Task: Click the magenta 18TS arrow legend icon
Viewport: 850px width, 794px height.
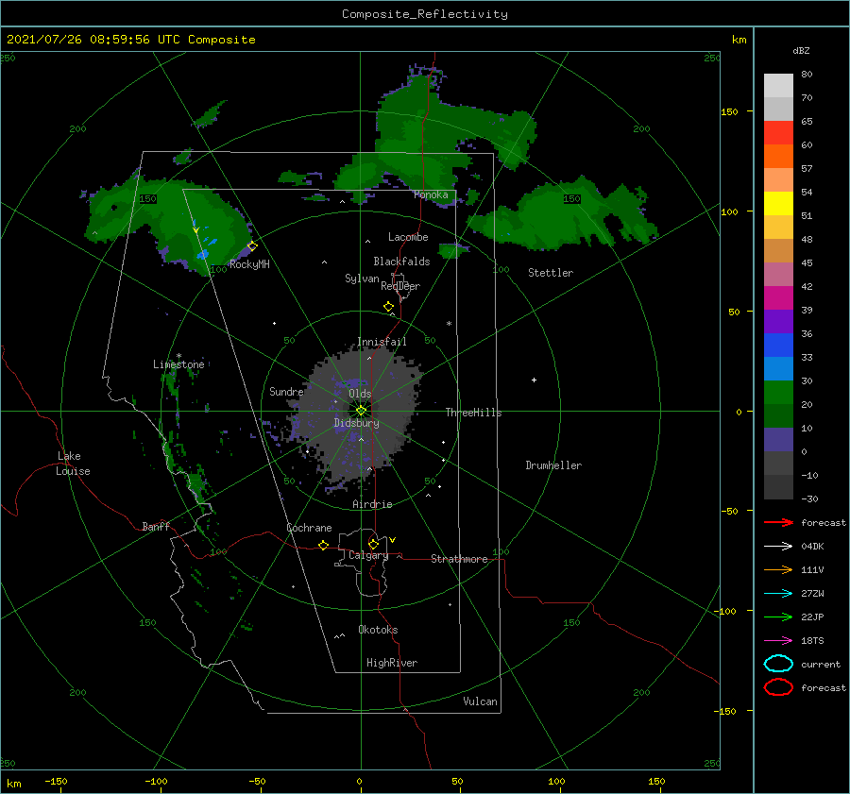Action: 778,641
